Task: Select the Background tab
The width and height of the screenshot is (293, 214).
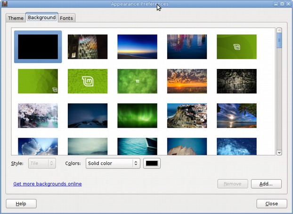Action: pos(41,17)
